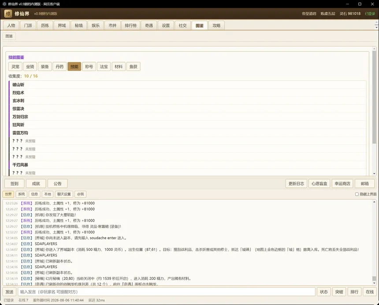
Task: Open the 人物 tab
Action: (11, 26)
